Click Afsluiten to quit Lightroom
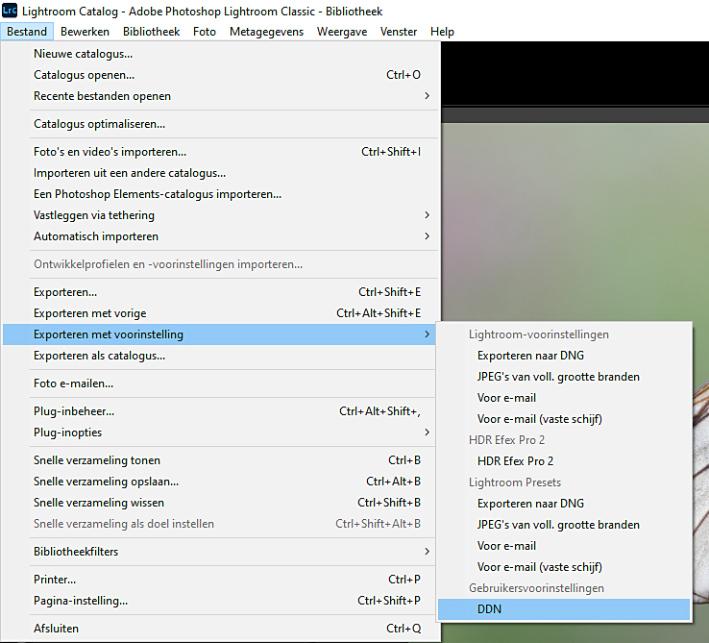This screenshot has height=643, width=709. [x=56, y=629]
